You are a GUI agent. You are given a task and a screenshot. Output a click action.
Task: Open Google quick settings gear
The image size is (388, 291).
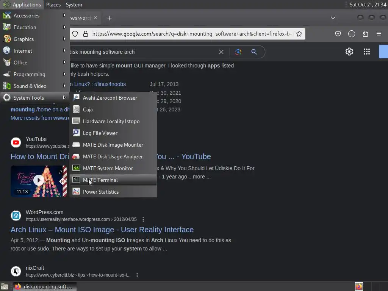point(349,52)
